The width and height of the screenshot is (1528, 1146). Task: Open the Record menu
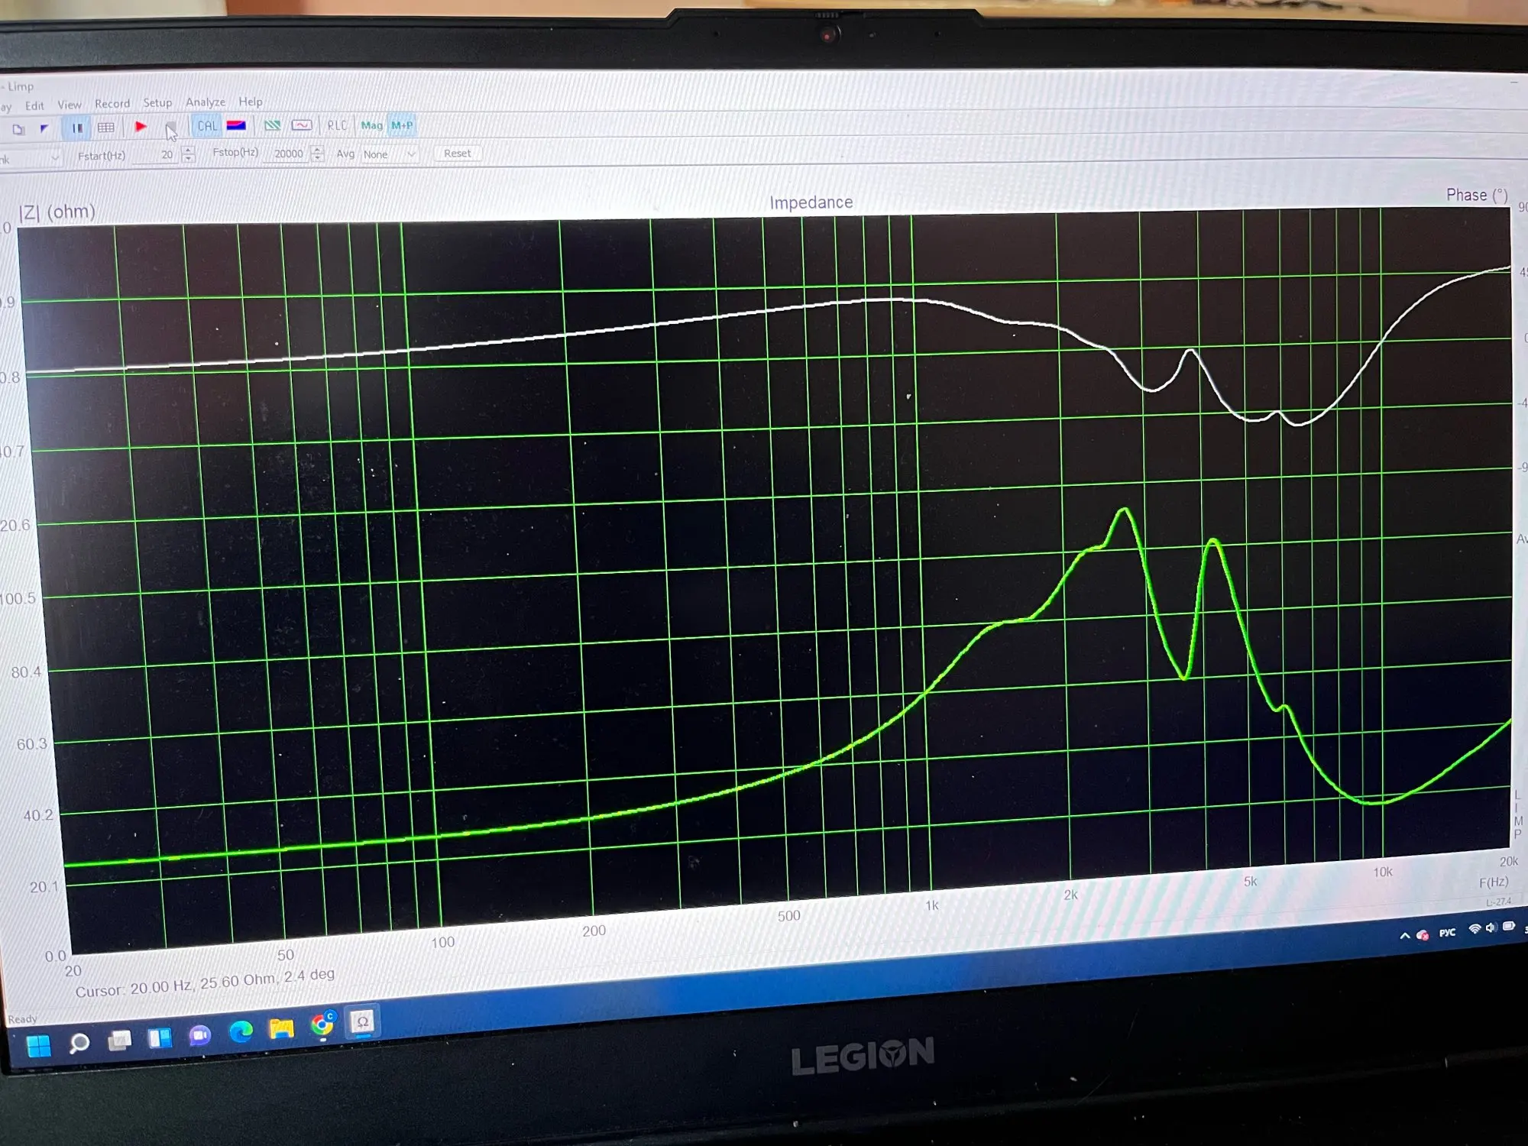pos(112,103)
